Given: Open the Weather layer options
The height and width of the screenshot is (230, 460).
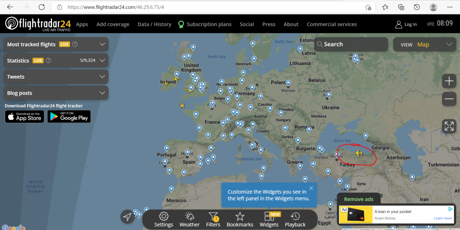Looking at the screenshot, I should point(190,219).
